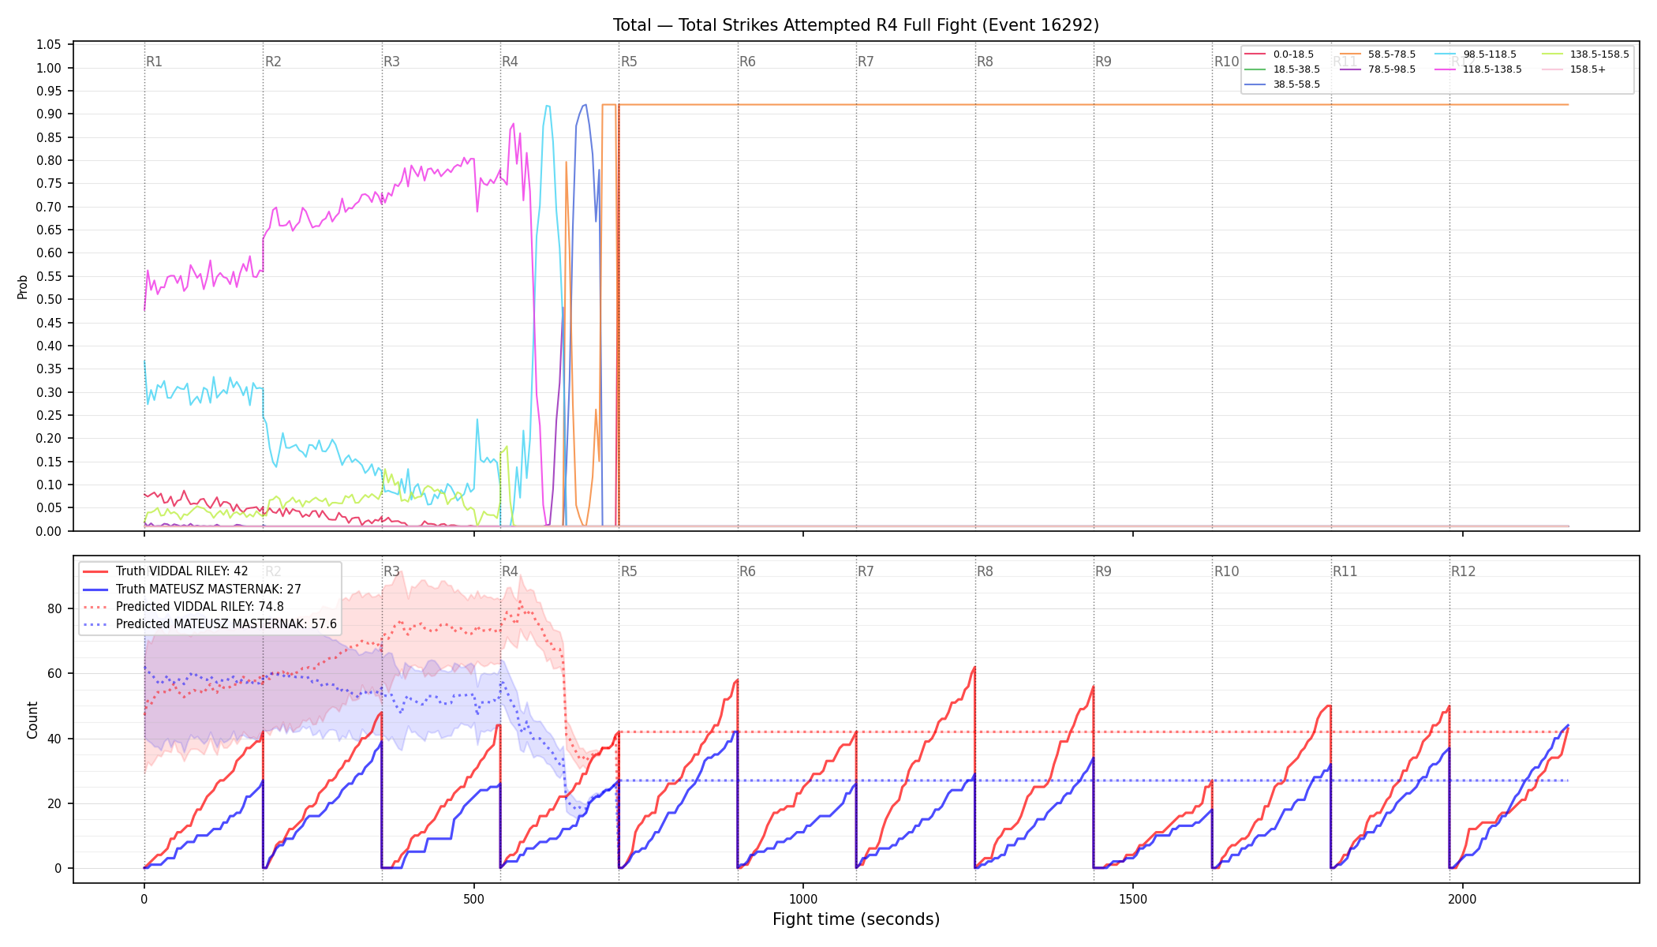Click the R12 round marker in bottom chart

1464,571
